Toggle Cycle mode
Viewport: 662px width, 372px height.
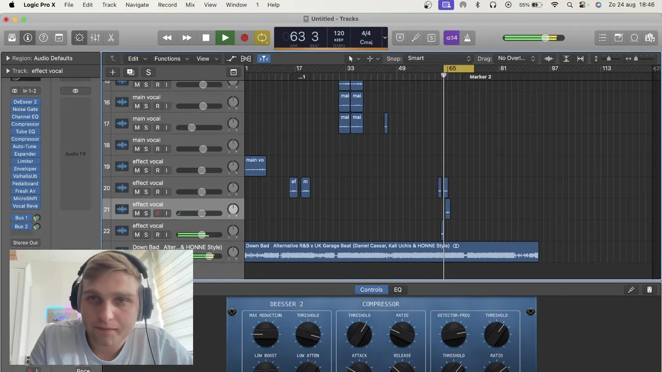[262, 38]
